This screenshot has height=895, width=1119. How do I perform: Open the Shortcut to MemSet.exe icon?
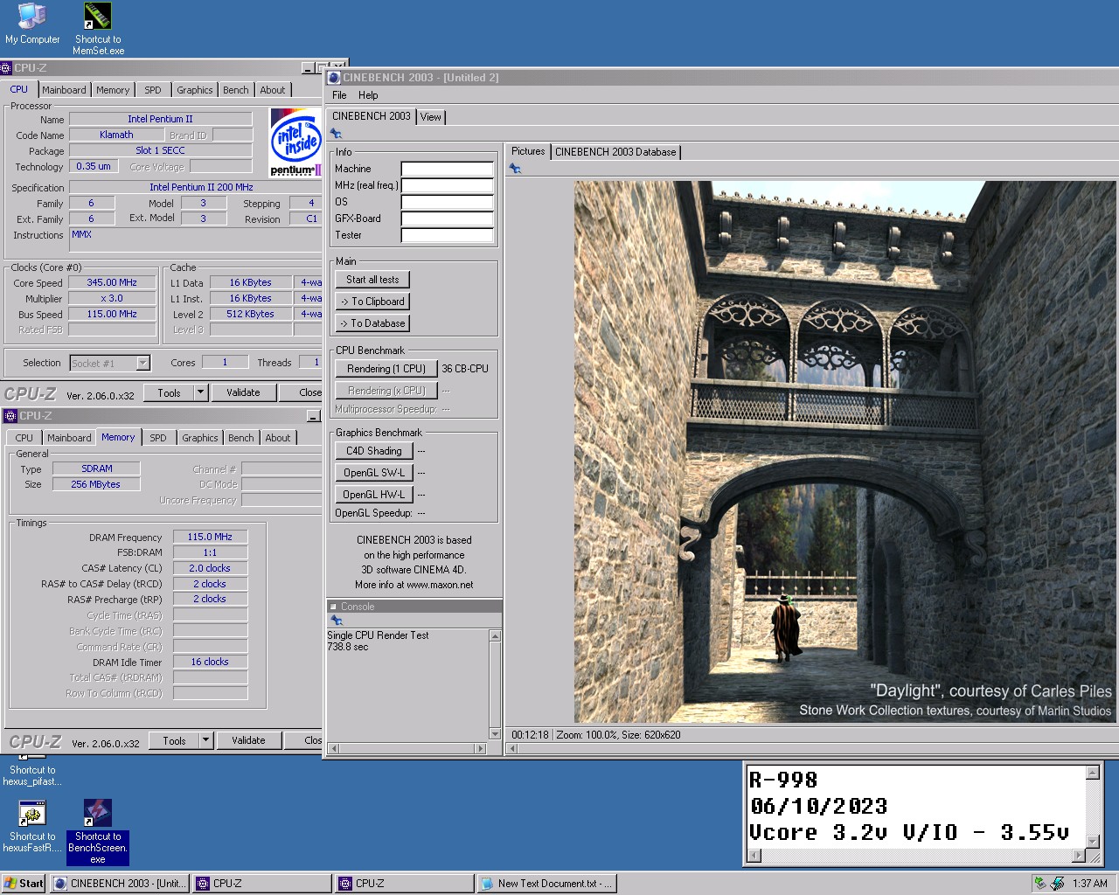(98, 28)
